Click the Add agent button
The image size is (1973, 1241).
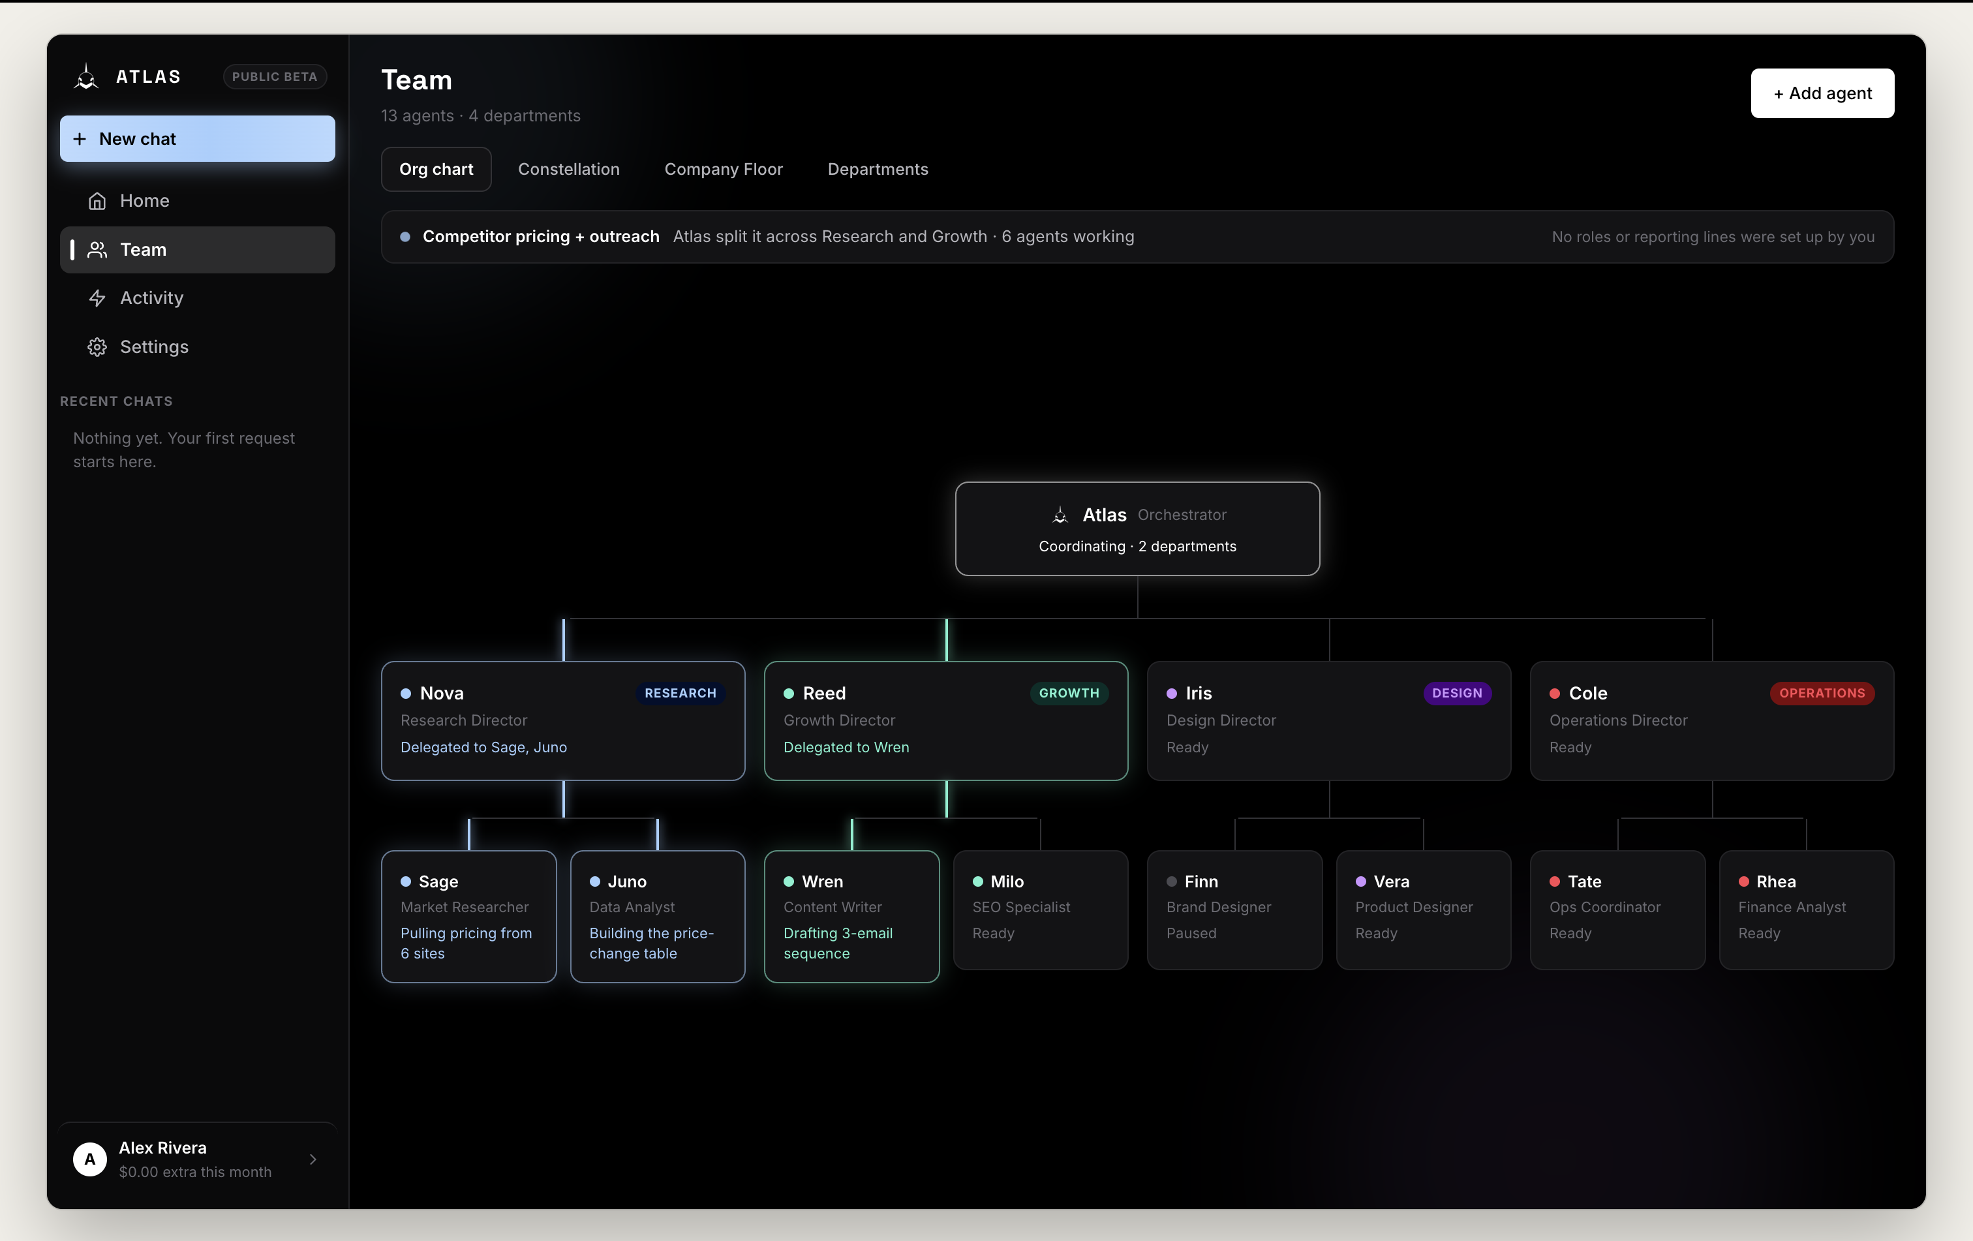pos(1822,93)
